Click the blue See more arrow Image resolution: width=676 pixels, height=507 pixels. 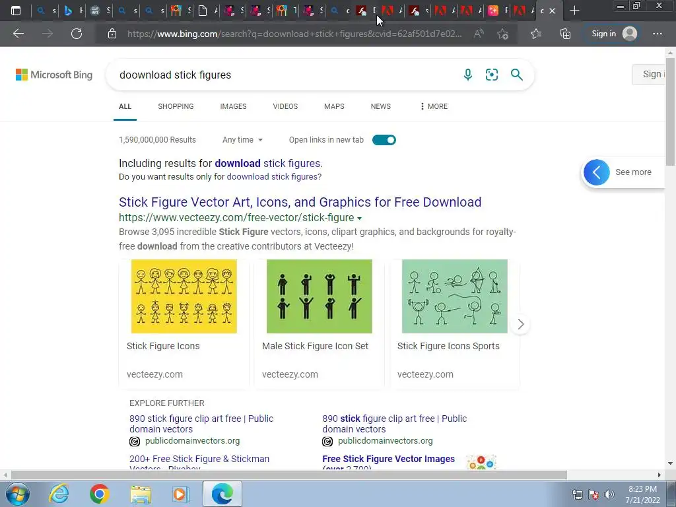point(597,172)
